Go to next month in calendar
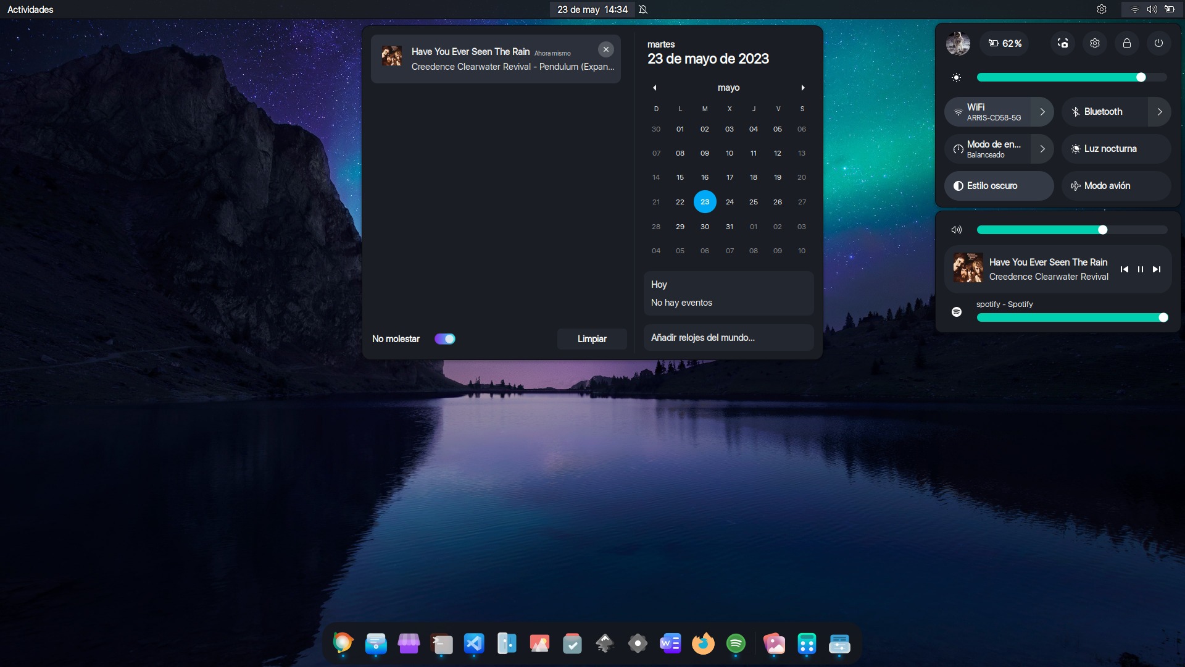The width and height of the screenshot is (1185, 667). (x=803, y=88)
